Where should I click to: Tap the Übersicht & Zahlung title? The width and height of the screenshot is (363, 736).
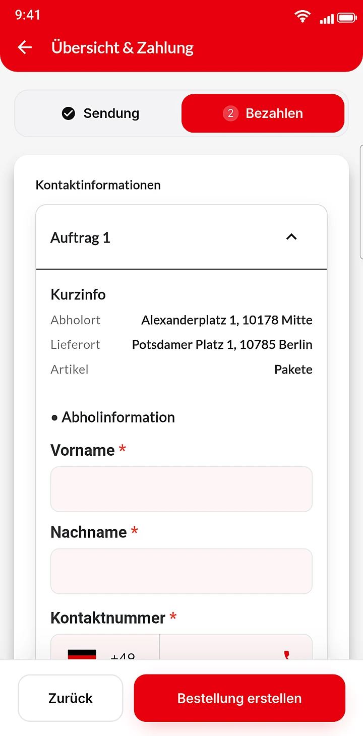[123, 47]
